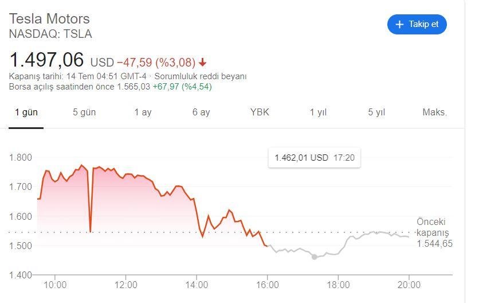Click the 16:00 time axis label
This screenshot has width=479, height=303.
coord(268,285)
